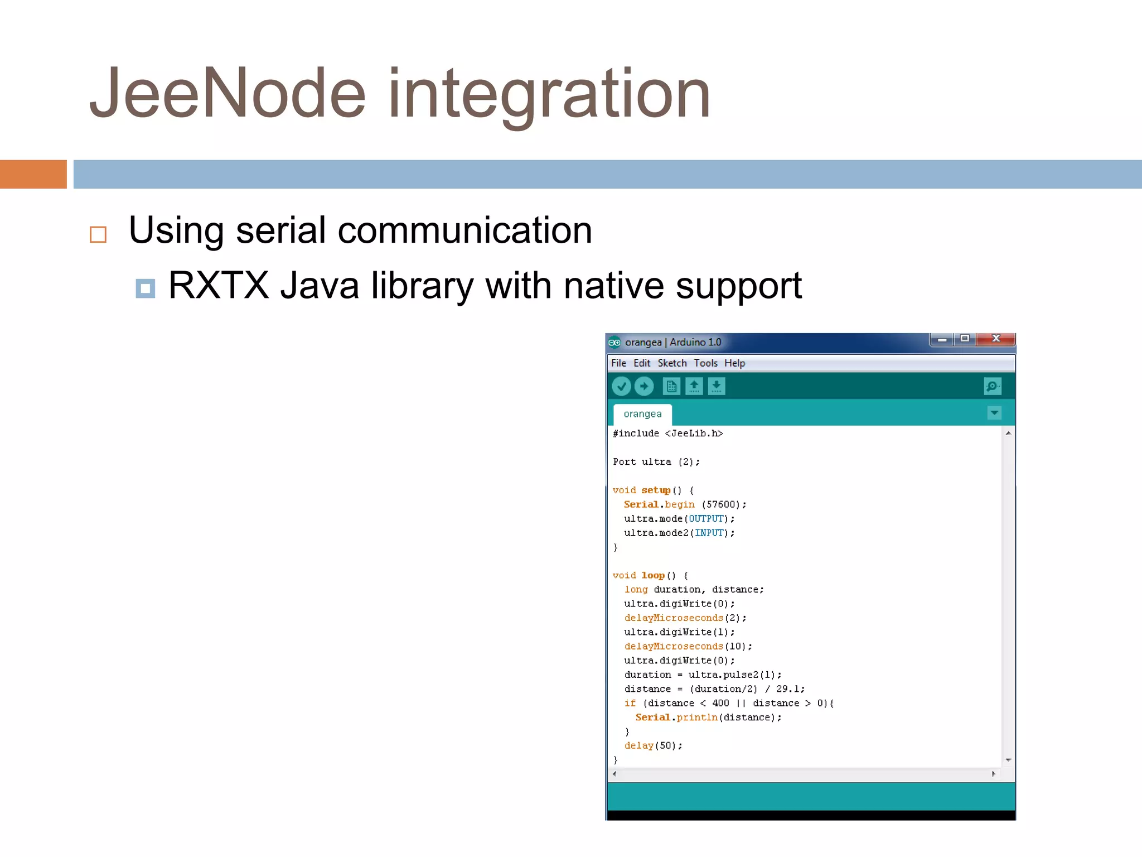The width and height of the screenshot is (1142, 857).
Task: Open the Sketch menu
Action: coord(672,363)
